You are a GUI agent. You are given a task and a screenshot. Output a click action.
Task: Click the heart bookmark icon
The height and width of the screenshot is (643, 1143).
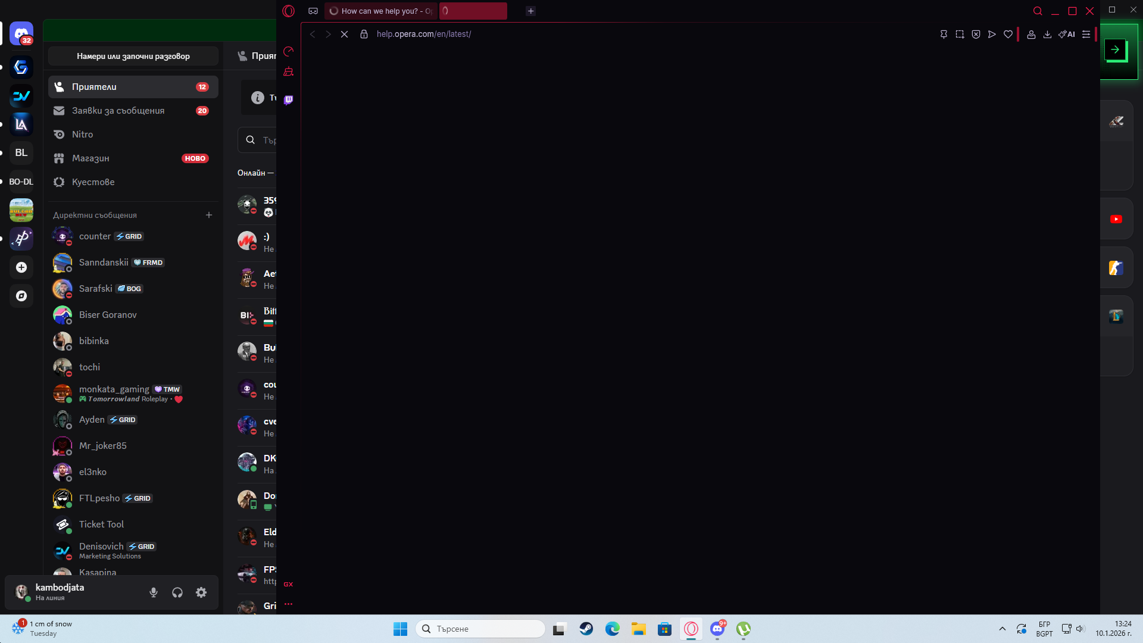pyautogui.click(x=1008, y=35)
